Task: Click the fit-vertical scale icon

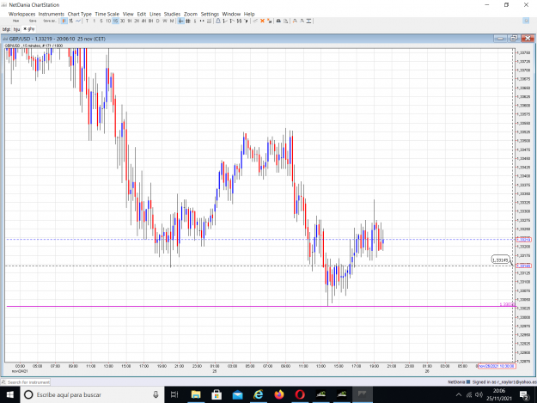Action: (308, 21)
